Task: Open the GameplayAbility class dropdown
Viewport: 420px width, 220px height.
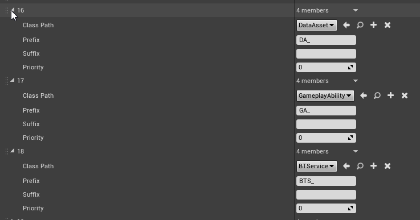Action: coord(325,96)
